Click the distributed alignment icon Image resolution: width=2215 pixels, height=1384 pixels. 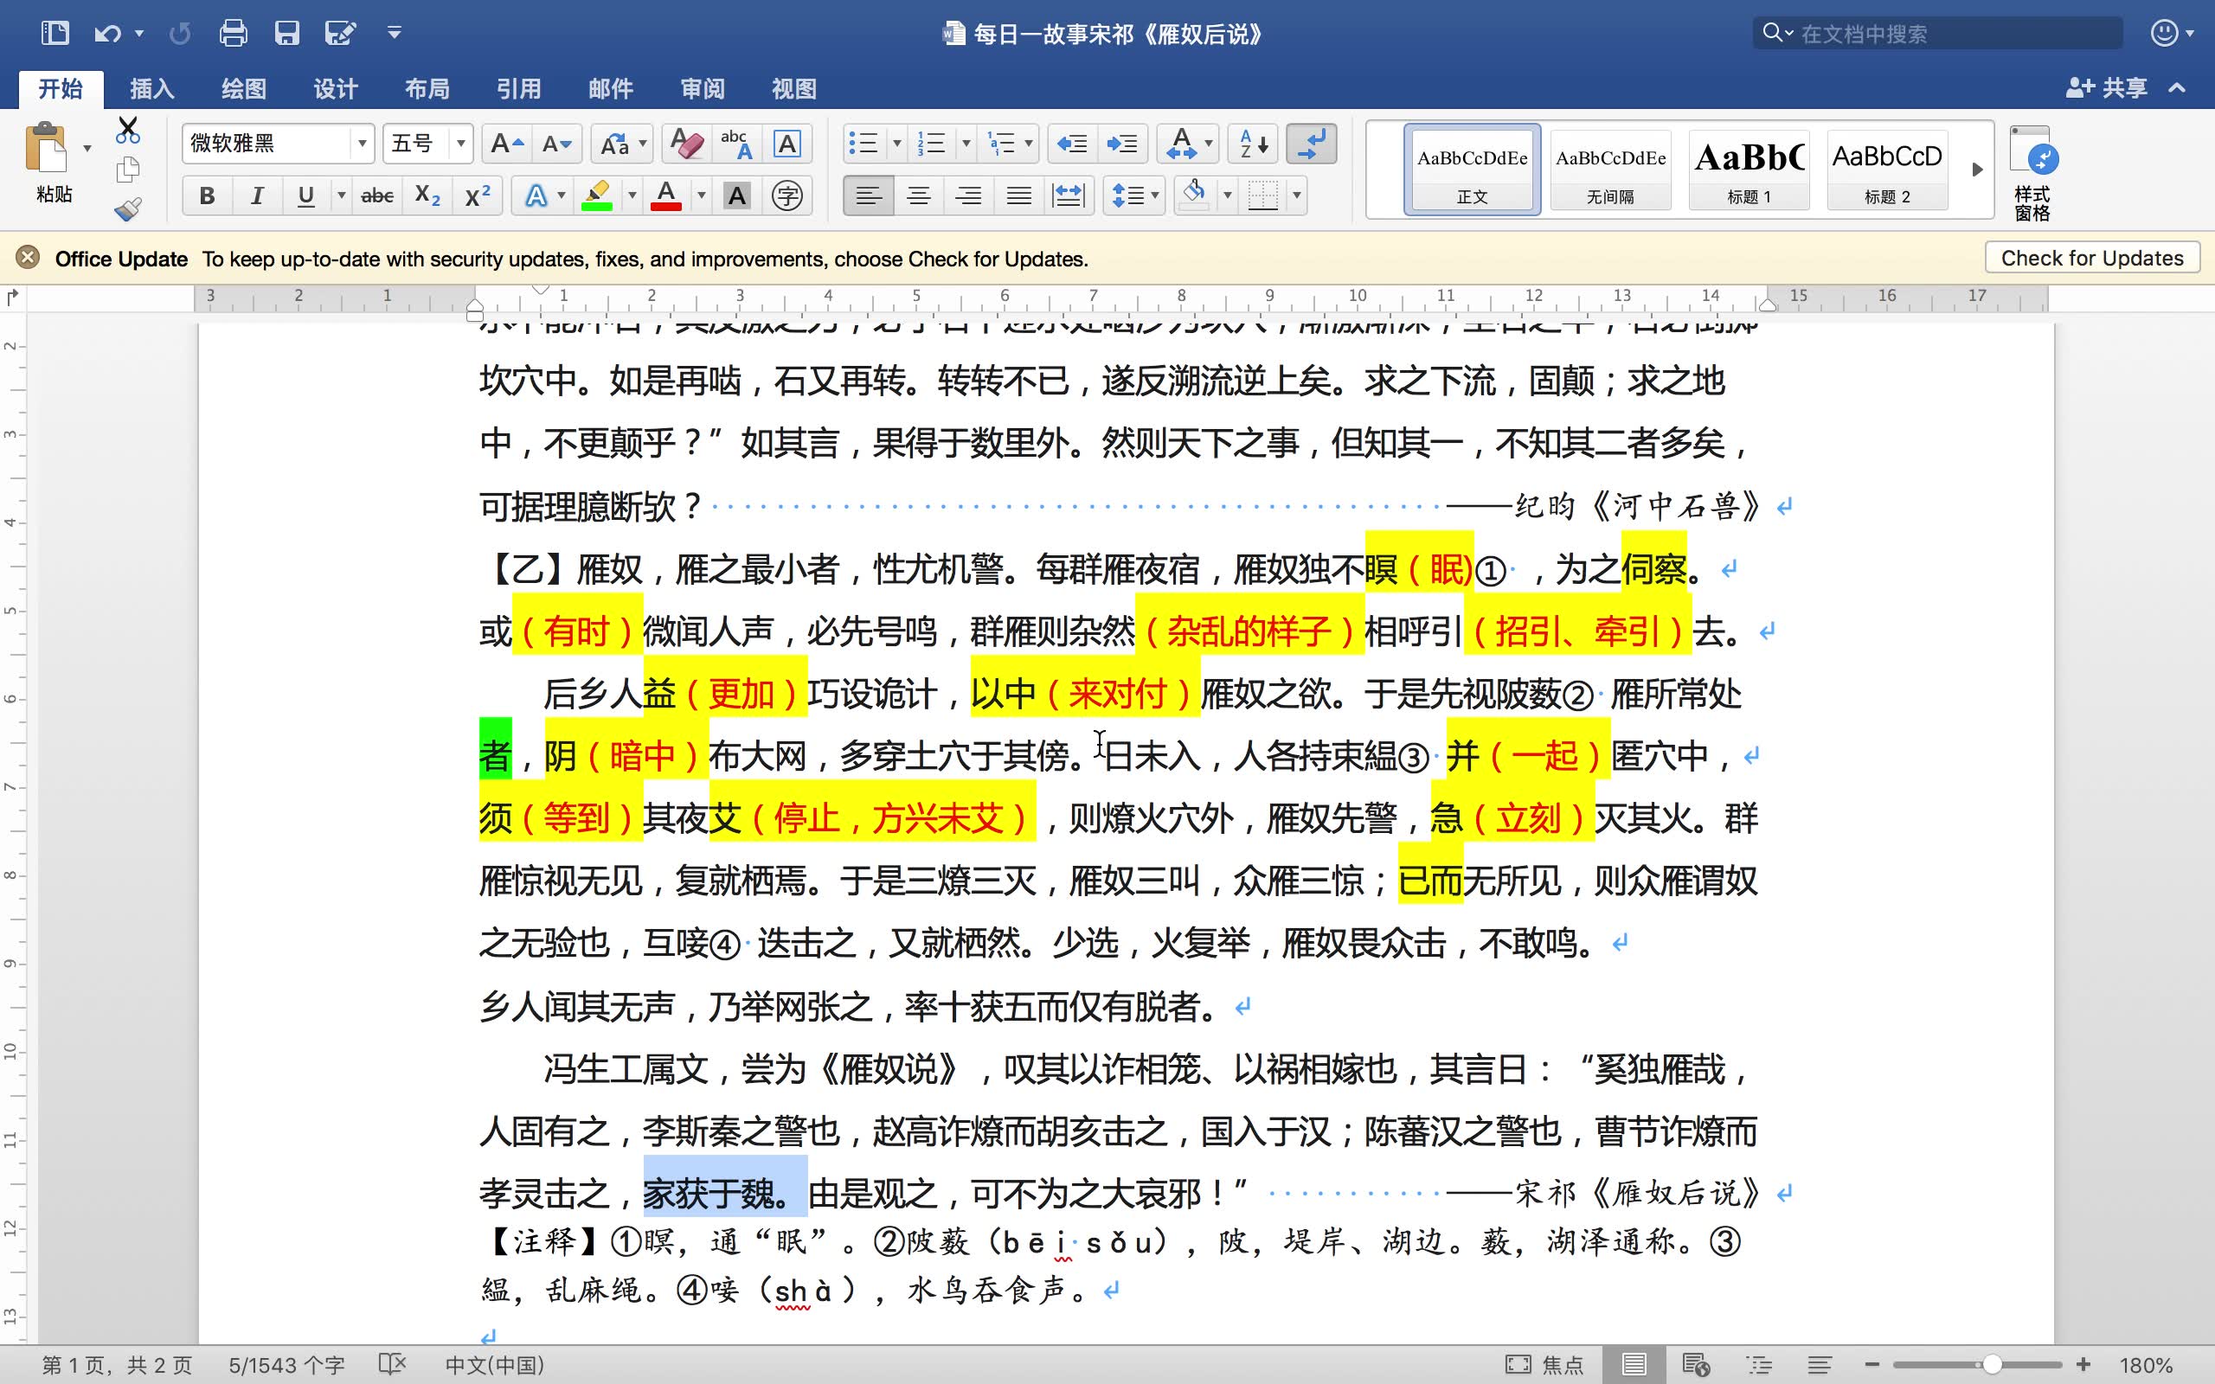pos(1069,195)
